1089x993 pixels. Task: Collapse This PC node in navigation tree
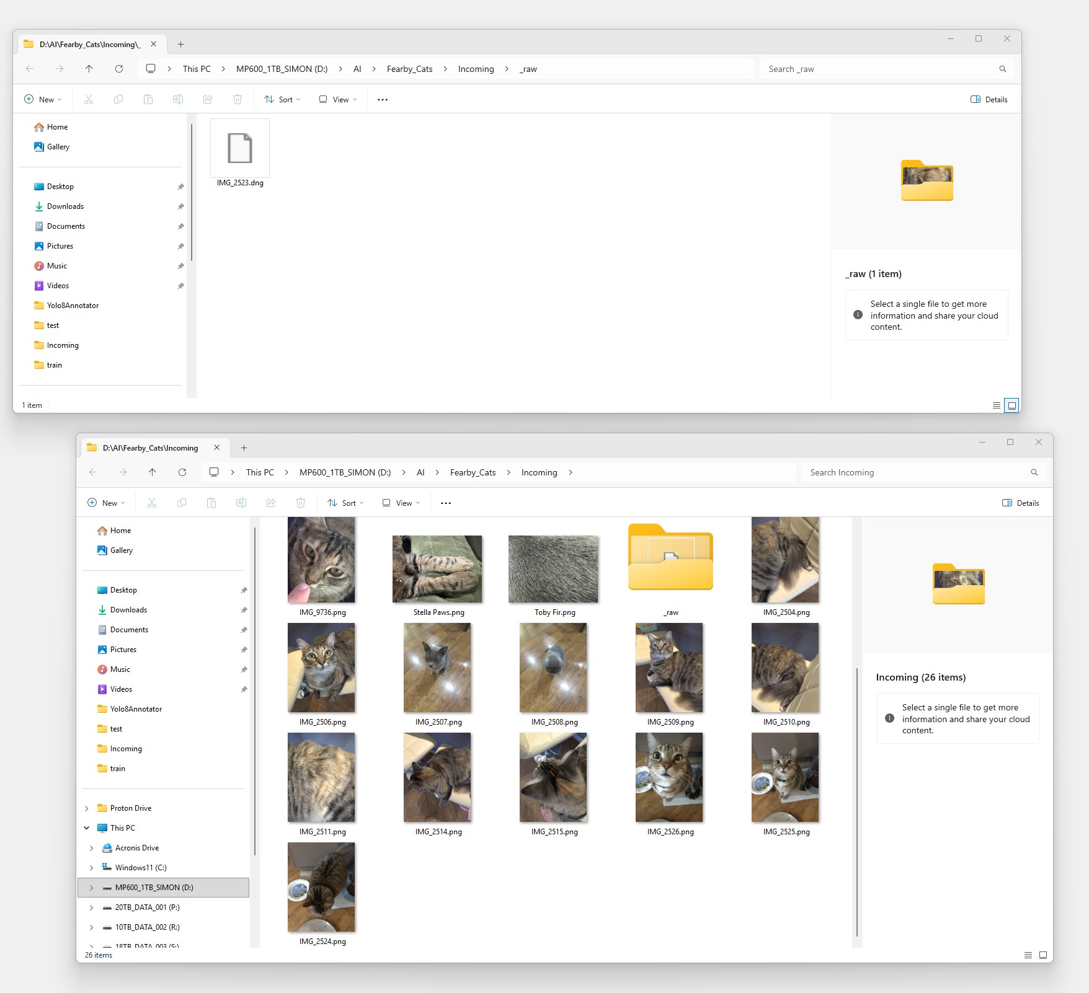point(87,828)
